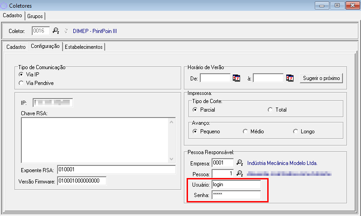Set paper advance to Longo
361x216 pixels.
296,132
